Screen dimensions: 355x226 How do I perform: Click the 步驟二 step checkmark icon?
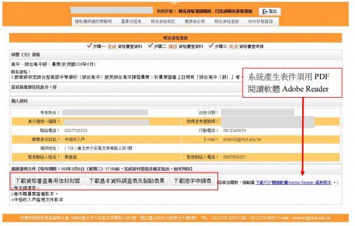[x=150, y=45]
